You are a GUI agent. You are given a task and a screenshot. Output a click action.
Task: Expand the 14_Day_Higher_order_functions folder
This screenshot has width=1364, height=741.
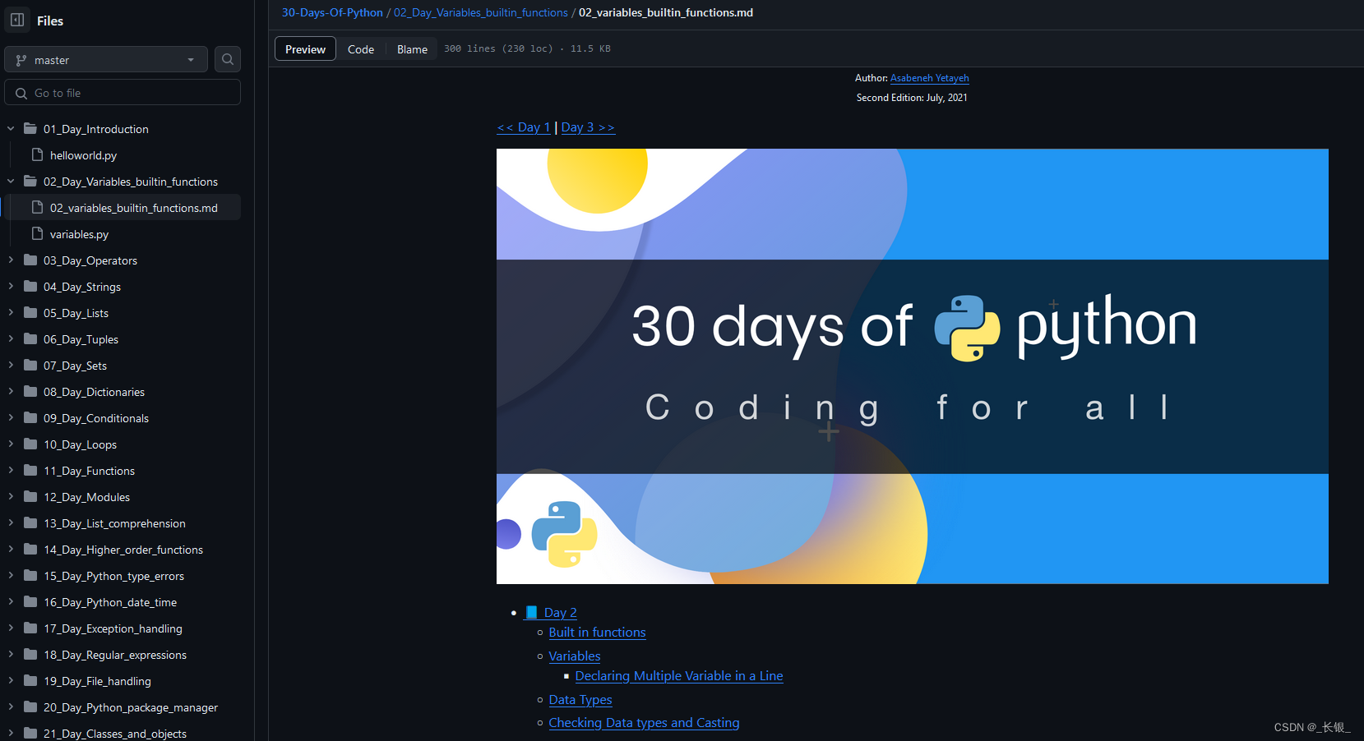pyautogui.click(x=10, y=549)
